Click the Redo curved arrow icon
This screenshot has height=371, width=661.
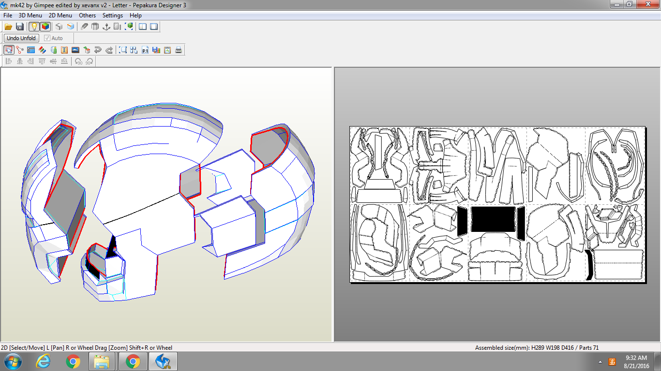[x=109, y=50]
